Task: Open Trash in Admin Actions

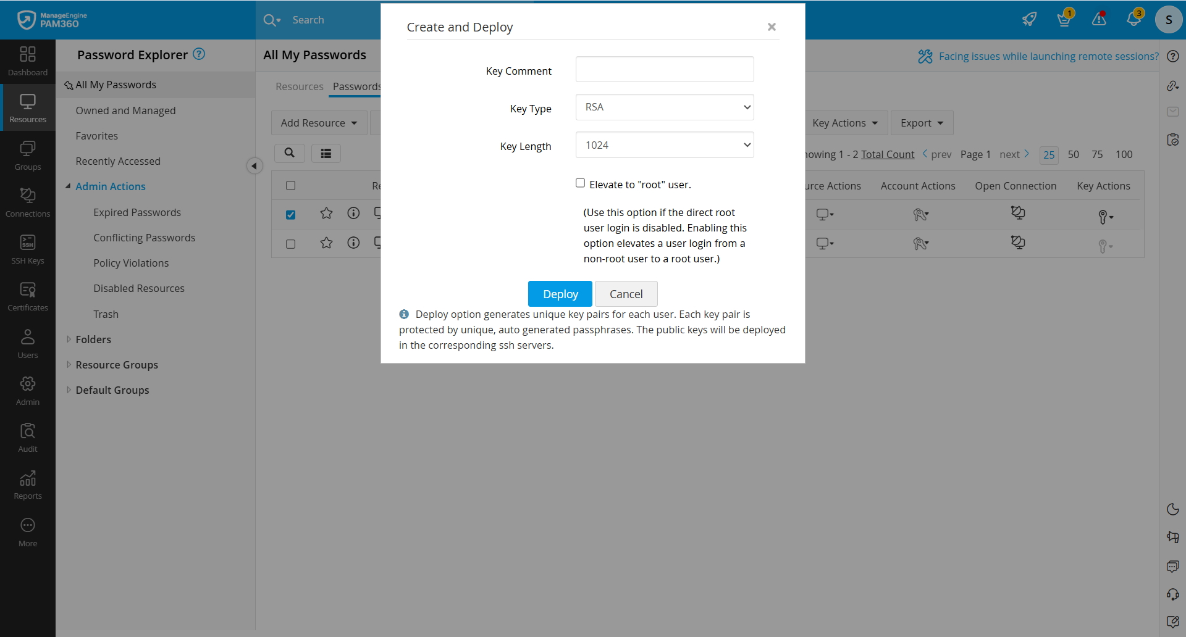Action: (x=106, y=314)
